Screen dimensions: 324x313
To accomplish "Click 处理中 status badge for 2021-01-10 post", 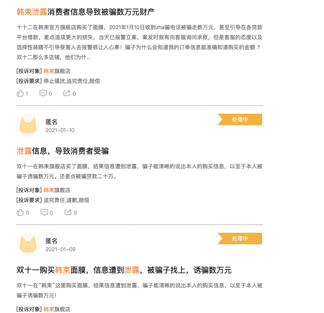I will [240, 120].
